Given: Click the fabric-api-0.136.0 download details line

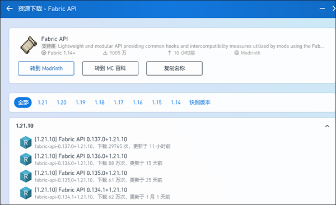Looking at the screenshot, I should 99,163.
